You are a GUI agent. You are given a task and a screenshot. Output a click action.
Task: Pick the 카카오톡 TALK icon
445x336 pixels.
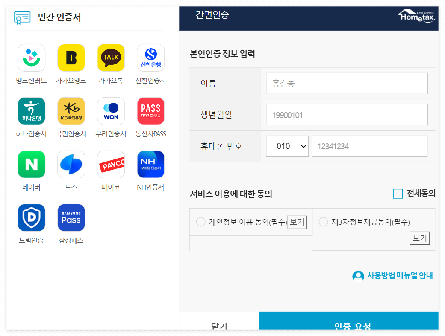point(111,58)
